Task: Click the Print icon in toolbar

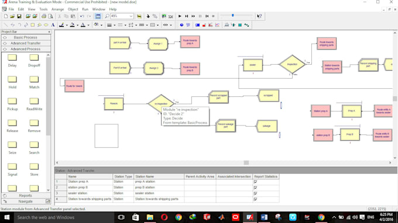Action: [44, 16]
